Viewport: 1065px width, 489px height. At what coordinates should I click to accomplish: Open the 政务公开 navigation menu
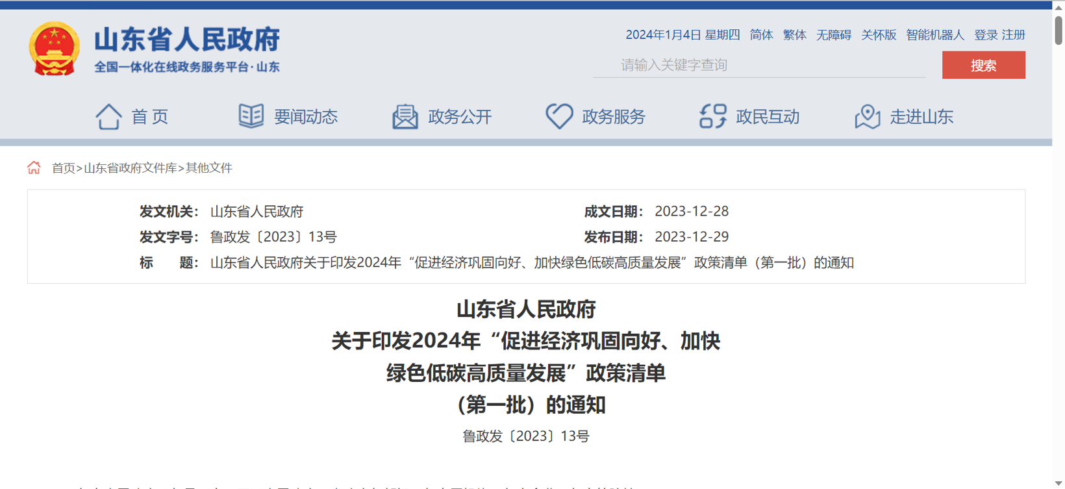click(x=459, y=117)
